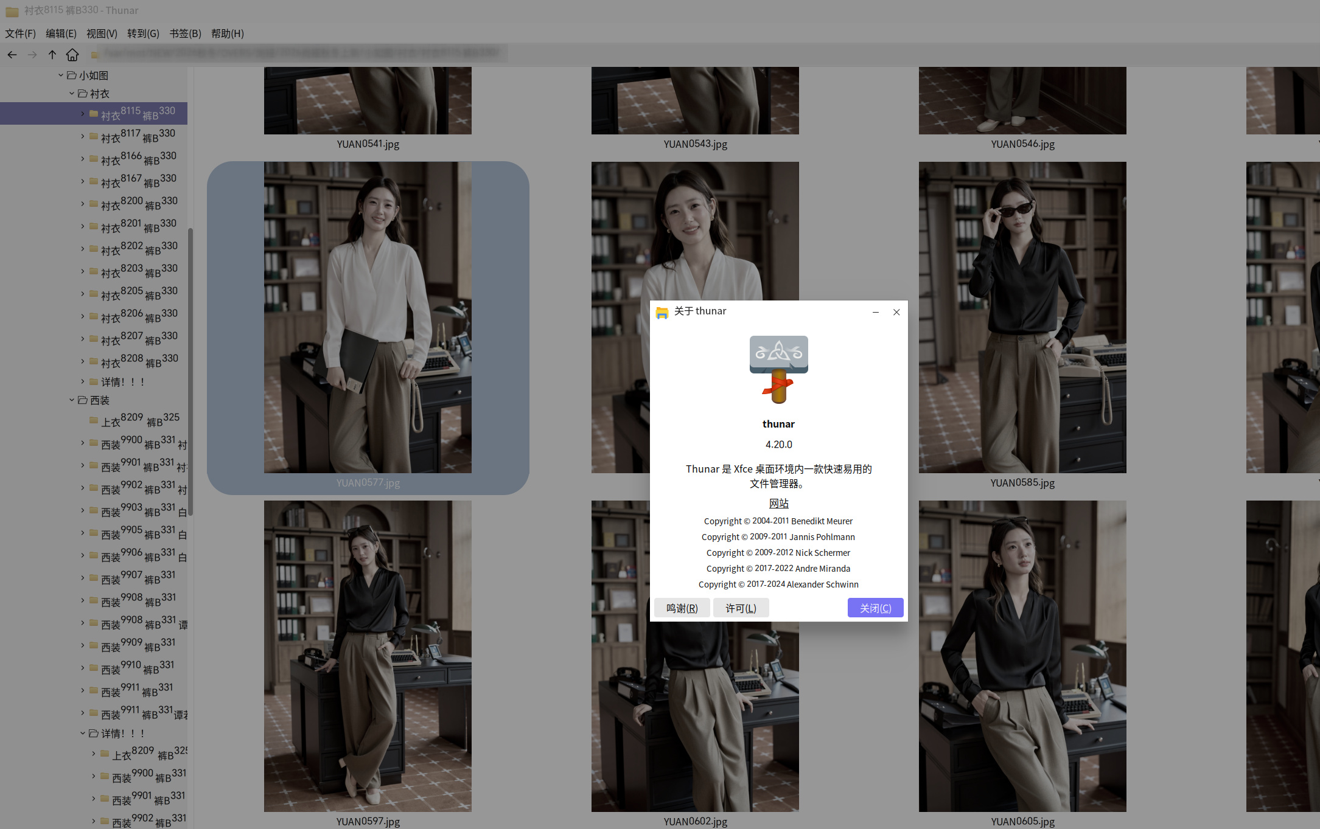Screen dimensions: 1320x829
Task: Click the thunar logo in About dialog
Action: (x=778, y=369)
